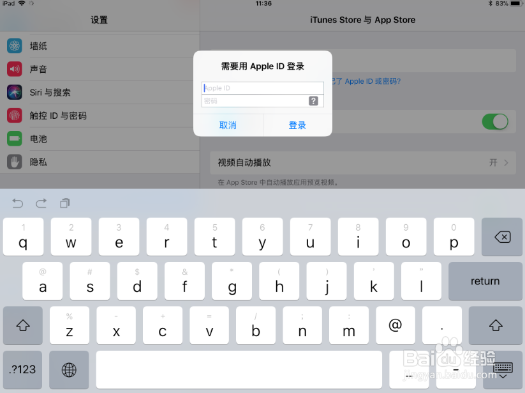
Task: Select 电池 in settings list
Action: (100, 139)
